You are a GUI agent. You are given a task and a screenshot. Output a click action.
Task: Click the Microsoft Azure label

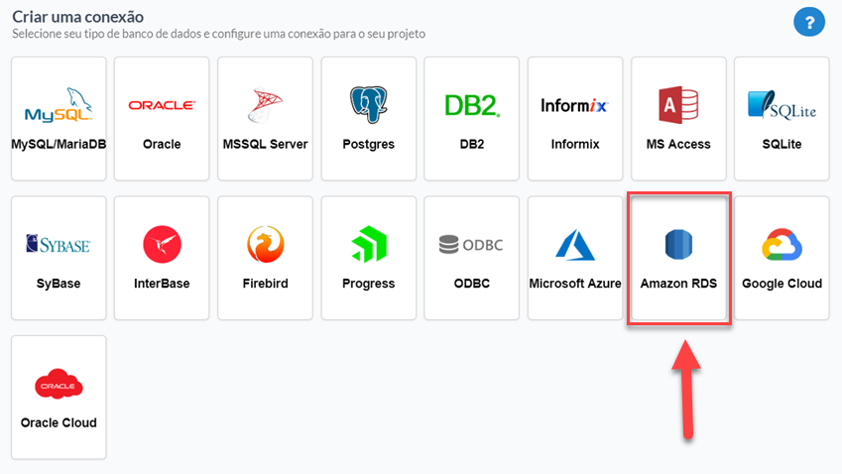(575, 284)
